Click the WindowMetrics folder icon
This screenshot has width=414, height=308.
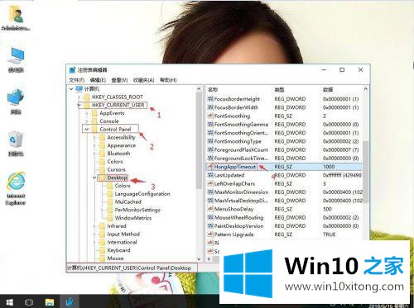tap(110, 218)
